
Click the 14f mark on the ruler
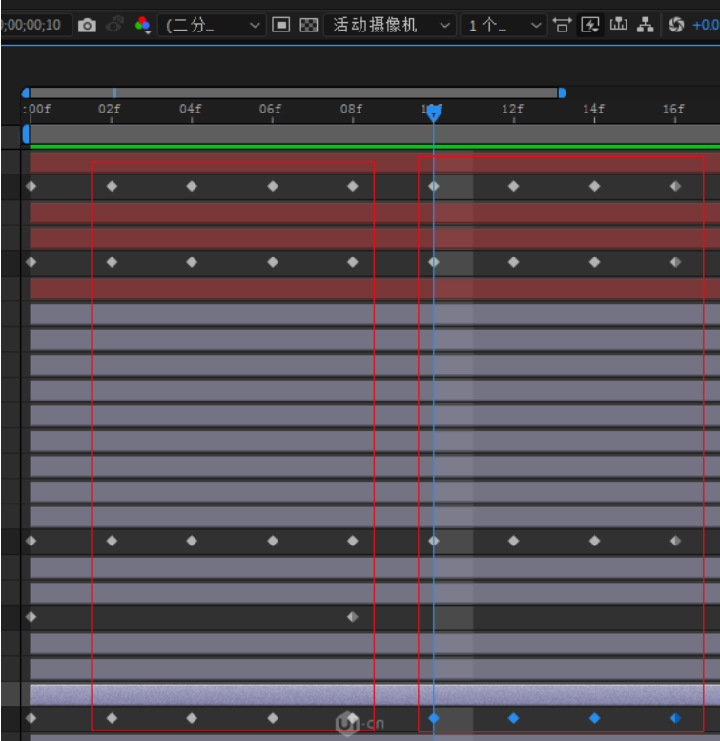(x=593, y=109)
